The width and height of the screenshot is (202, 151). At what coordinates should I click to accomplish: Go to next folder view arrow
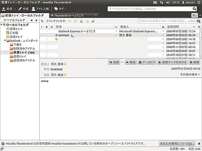pyautogui.click(x=37, y=20)
